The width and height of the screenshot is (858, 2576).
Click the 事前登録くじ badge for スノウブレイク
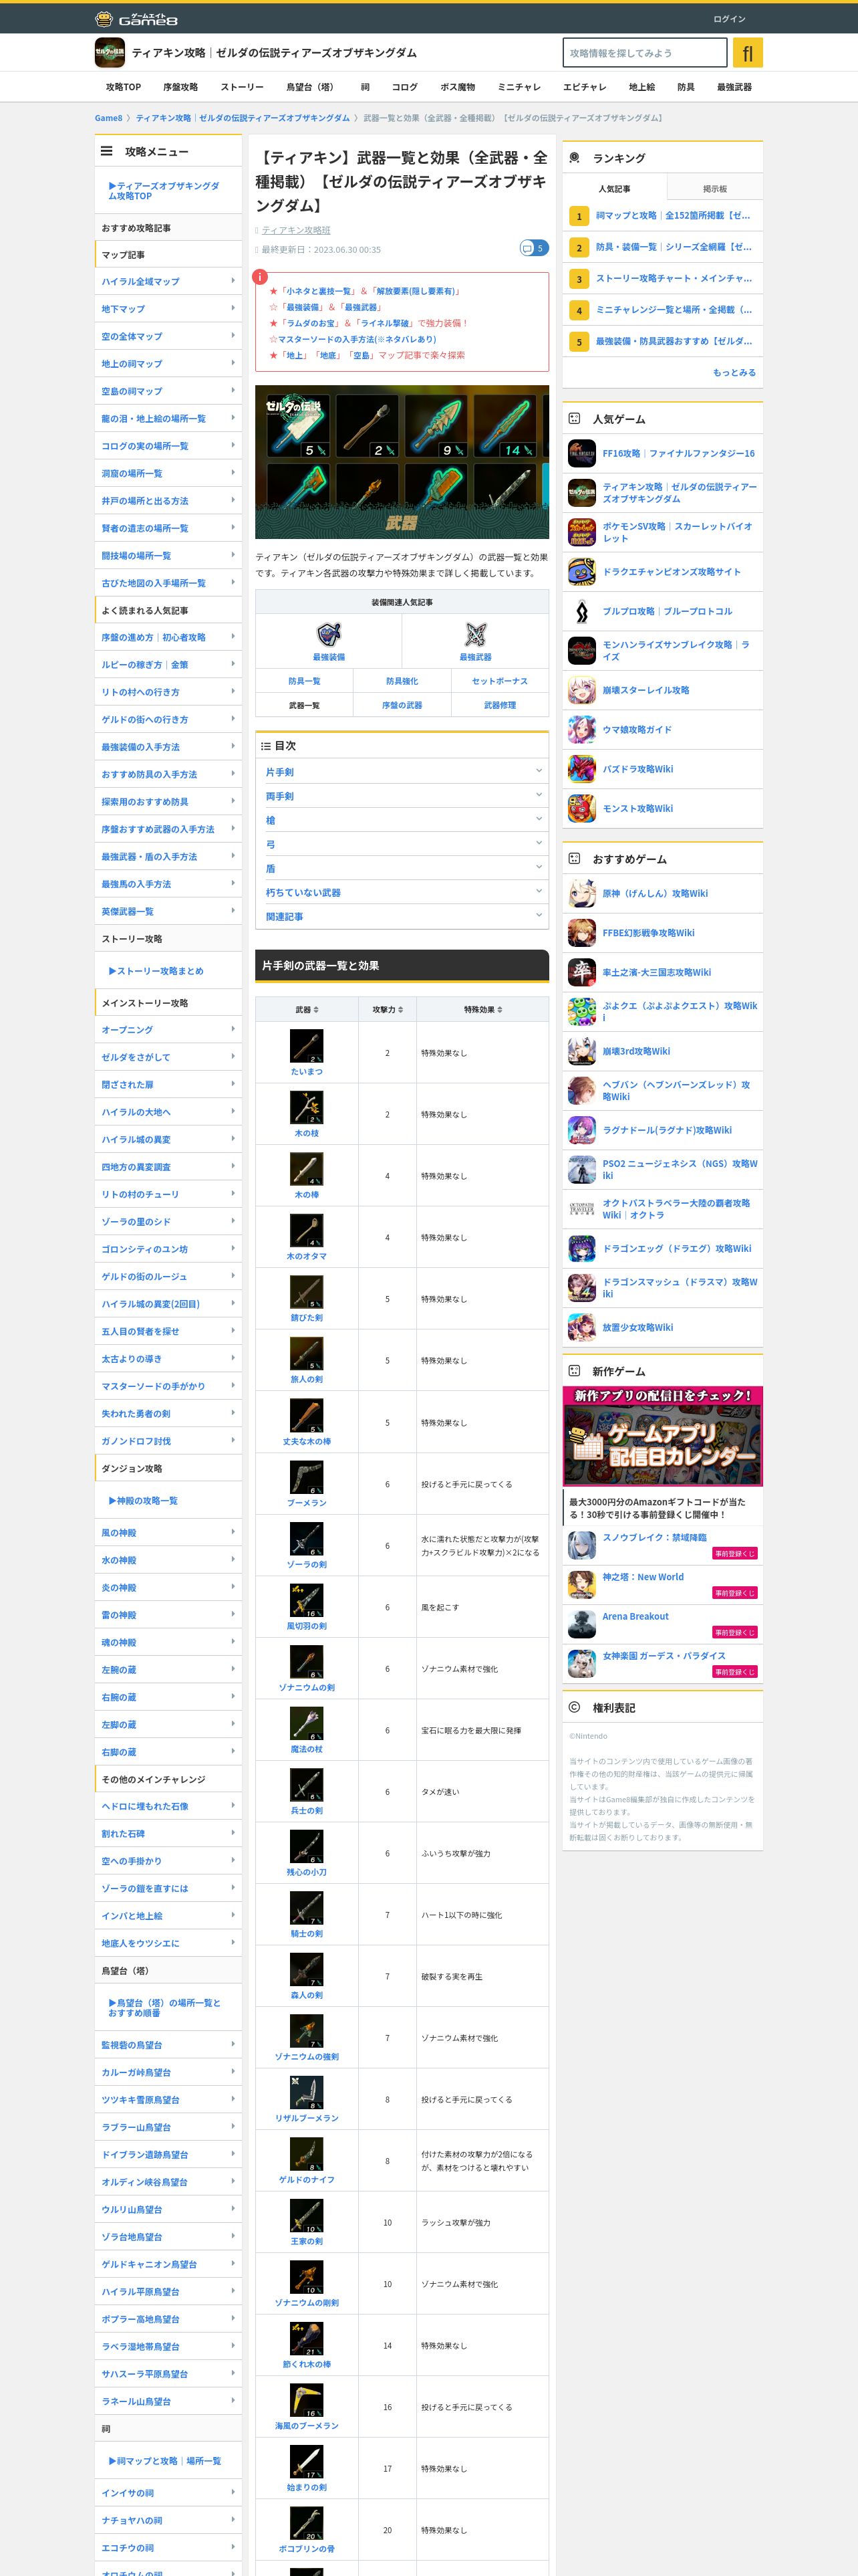coord(735,1553)
